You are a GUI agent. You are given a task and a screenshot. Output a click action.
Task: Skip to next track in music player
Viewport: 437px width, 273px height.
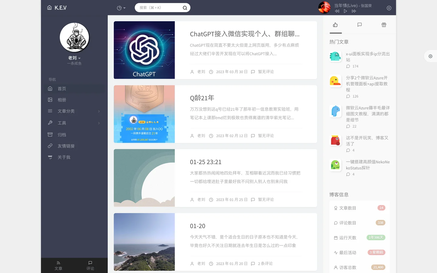354,11
